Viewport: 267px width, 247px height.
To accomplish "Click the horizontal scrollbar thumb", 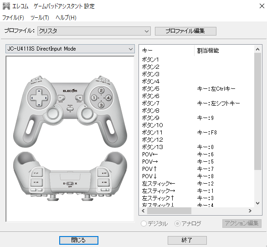I will tap(169, 211).
